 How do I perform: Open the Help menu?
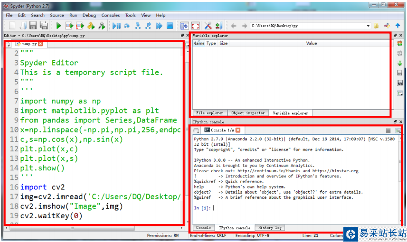pos(161,15)
